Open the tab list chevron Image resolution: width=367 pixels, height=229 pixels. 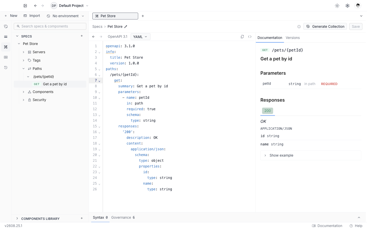pyautogui.click(x=361, y=16)
